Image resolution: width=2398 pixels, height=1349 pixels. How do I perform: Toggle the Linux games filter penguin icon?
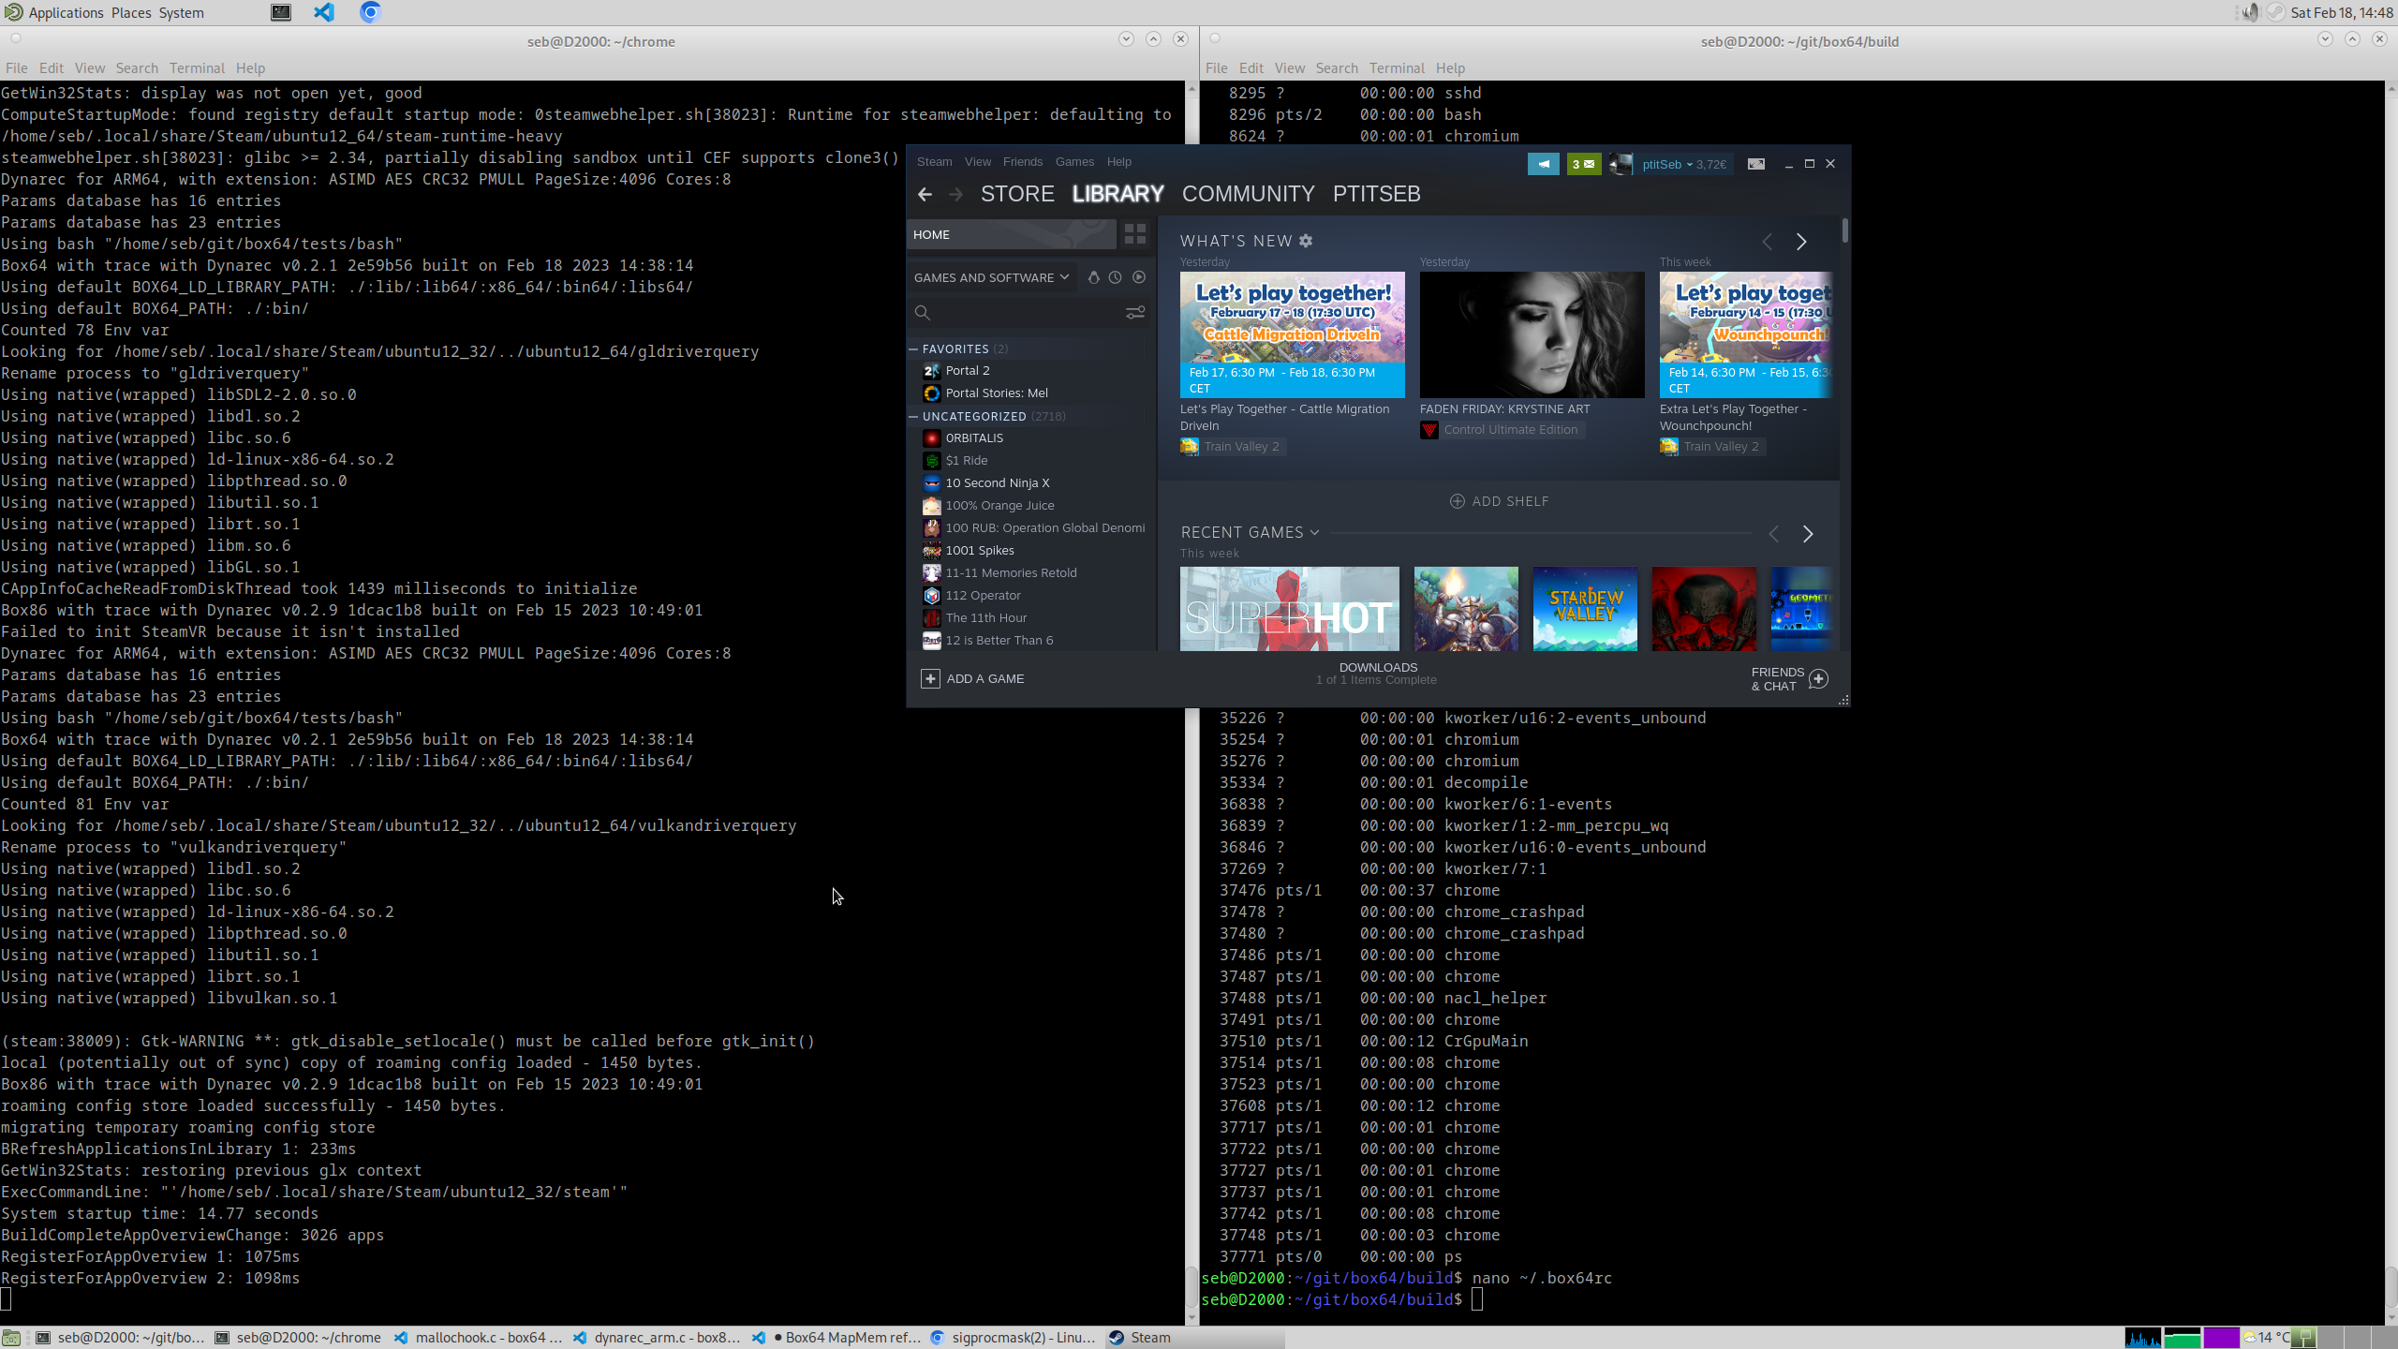tap(1093, 277)
